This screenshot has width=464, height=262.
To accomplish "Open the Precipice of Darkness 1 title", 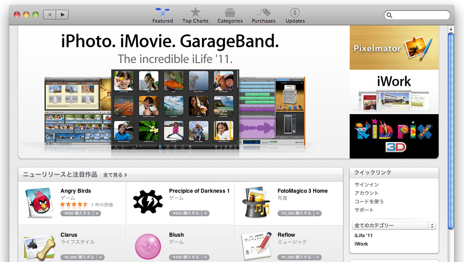I will tap(199, 191).
